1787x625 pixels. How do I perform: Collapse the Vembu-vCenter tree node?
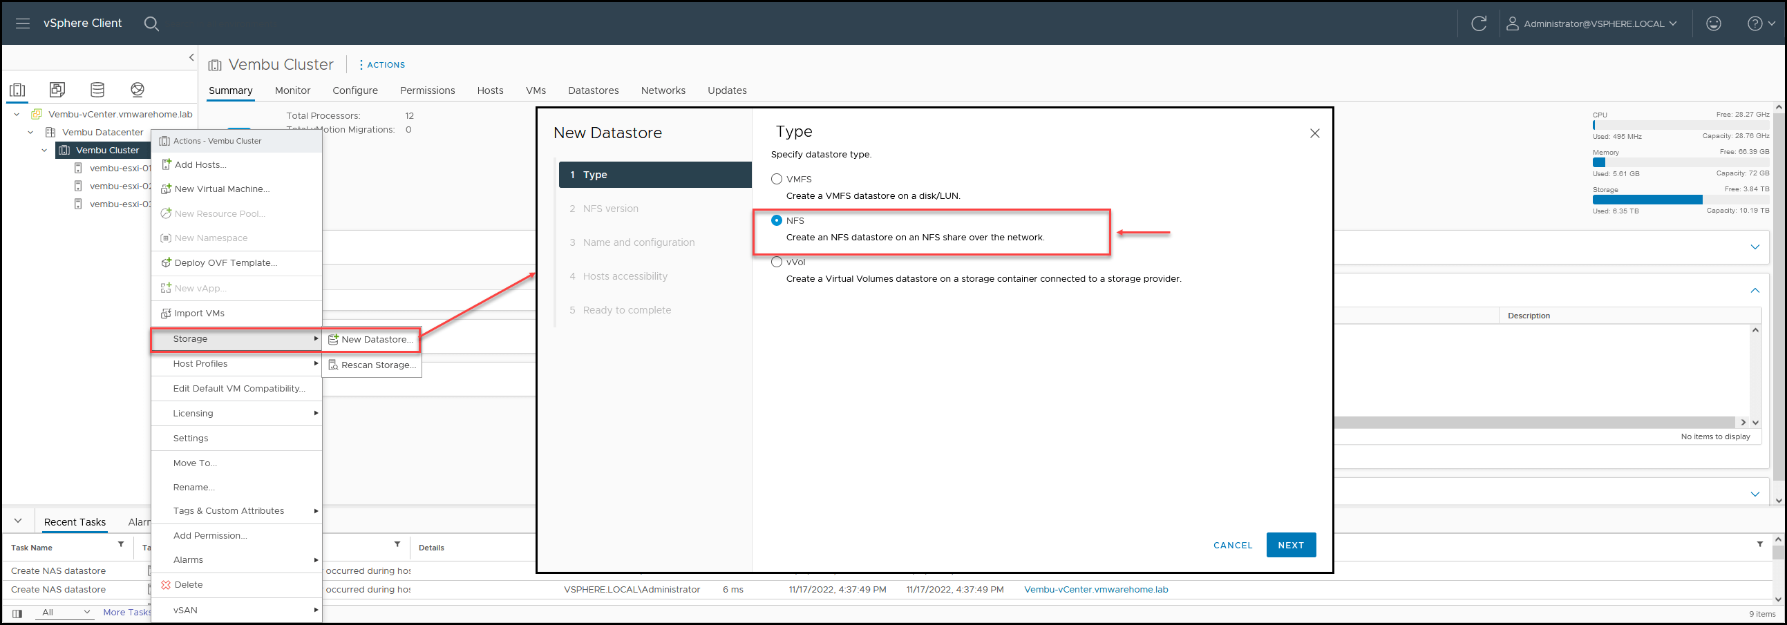click(17, 114)
